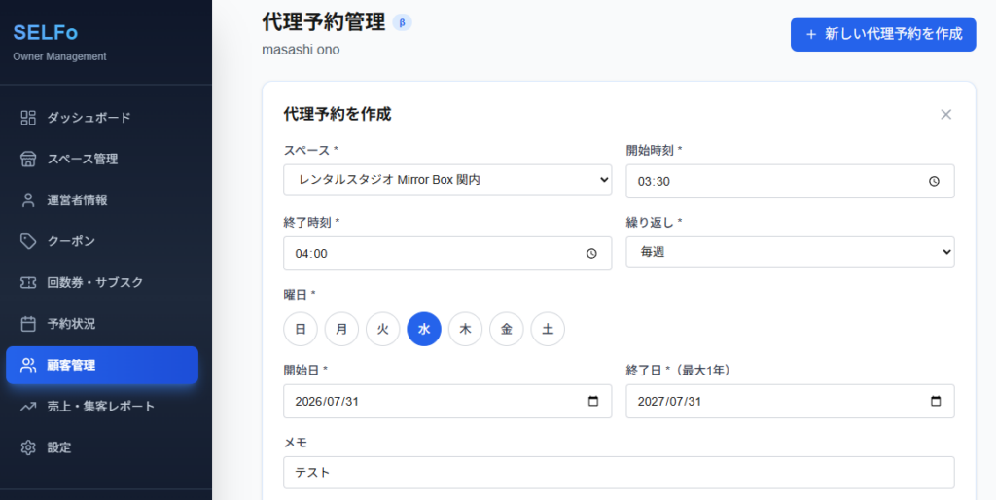Click the 回数券・サブスク ticket icon

pos(28,283)
